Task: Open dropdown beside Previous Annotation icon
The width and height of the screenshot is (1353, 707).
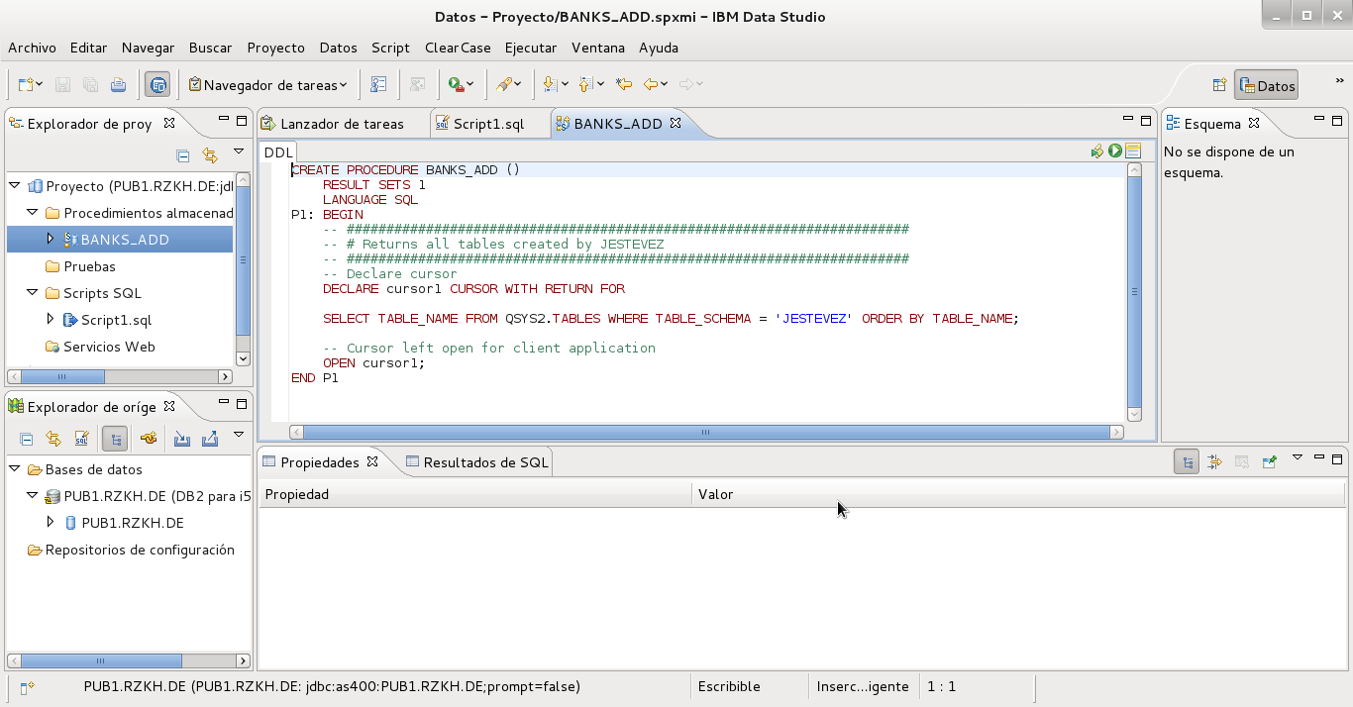Action: (600, 85)
